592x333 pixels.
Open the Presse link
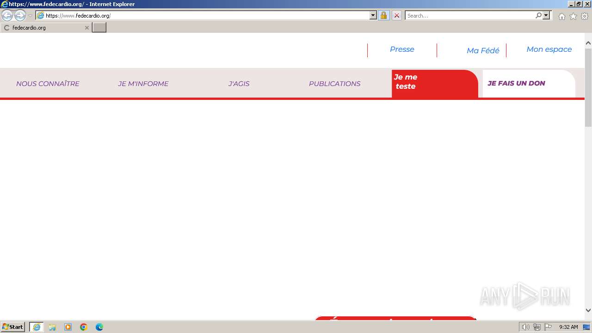coord(402,49)
